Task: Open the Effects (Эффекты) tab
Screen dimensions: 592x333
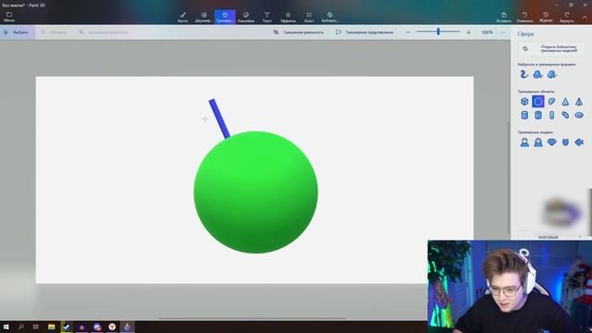Action: [x=288, y=17]
